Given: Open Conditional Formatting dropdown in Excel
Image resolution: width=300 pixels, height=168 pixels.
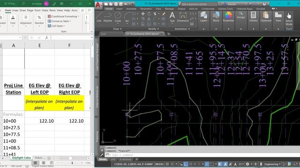Looking at the screenshot, I should 63,16.
